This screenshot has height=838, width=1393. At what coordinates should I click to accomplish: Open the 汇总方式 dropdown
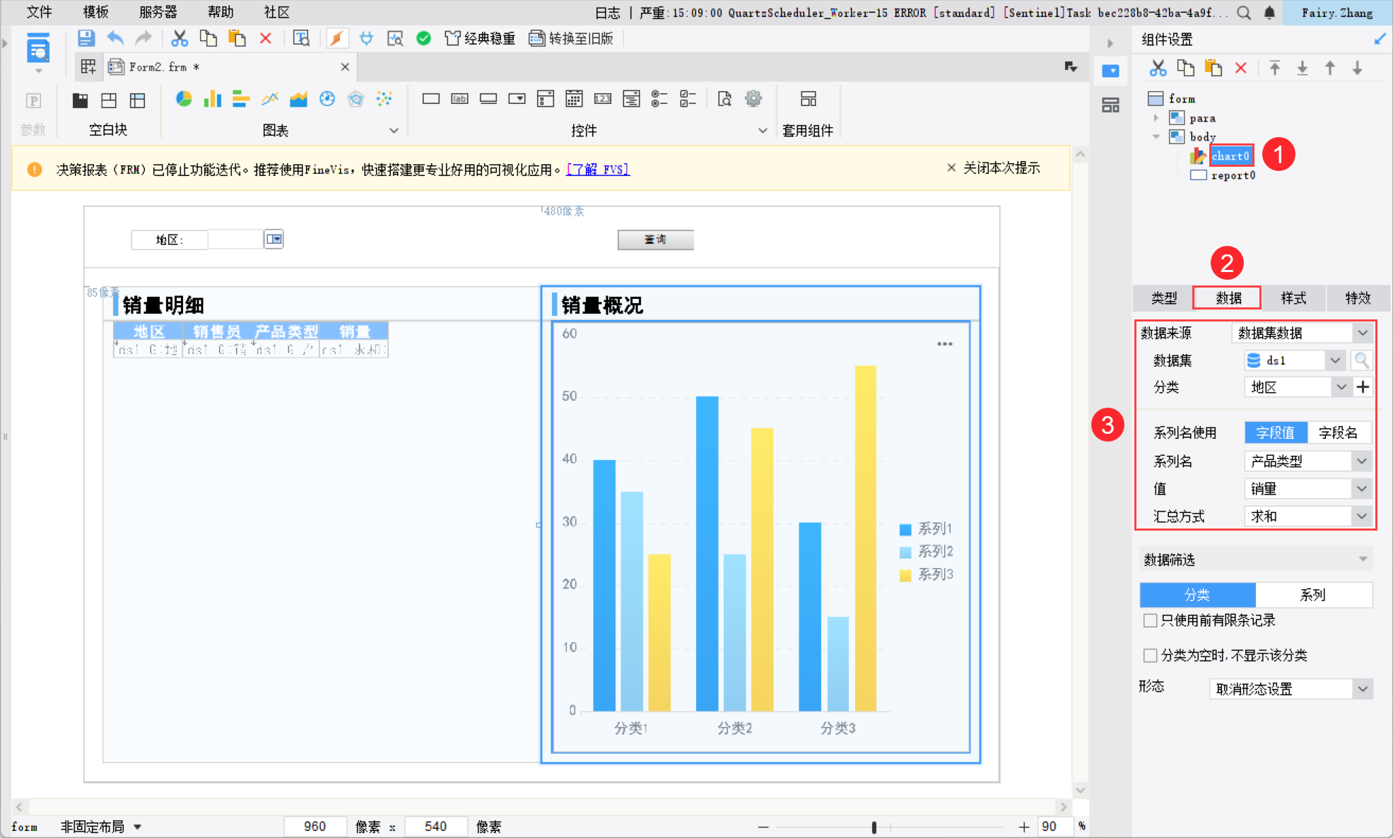[x=1361, y=516]
